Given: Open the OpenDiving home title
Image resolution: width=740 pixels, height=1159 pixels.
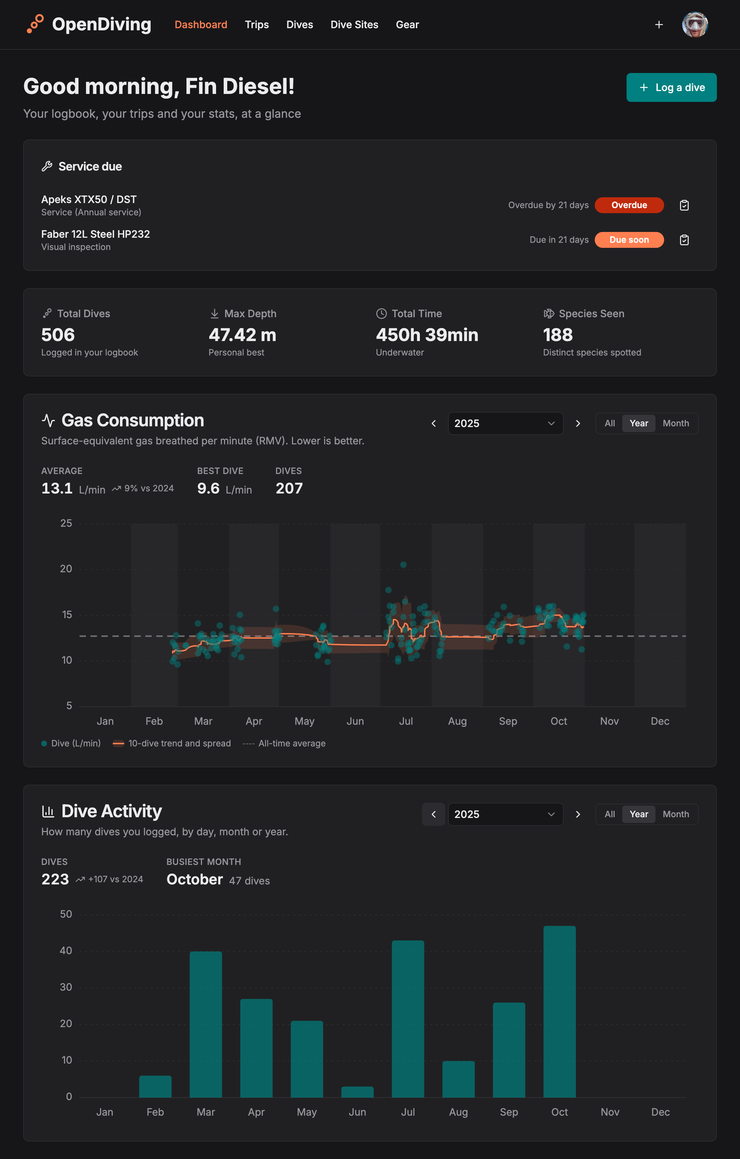Looking at the screenshot, I should coord(102,25).
